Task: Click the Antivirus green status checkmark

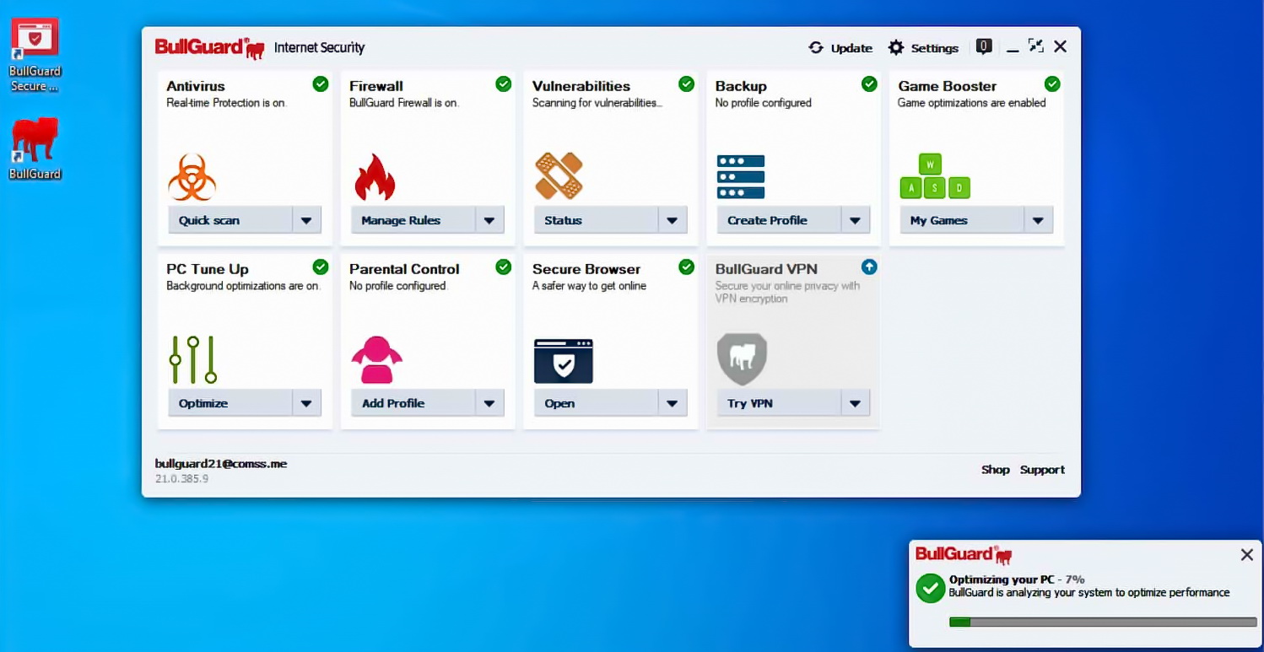Action: [321, 84]
